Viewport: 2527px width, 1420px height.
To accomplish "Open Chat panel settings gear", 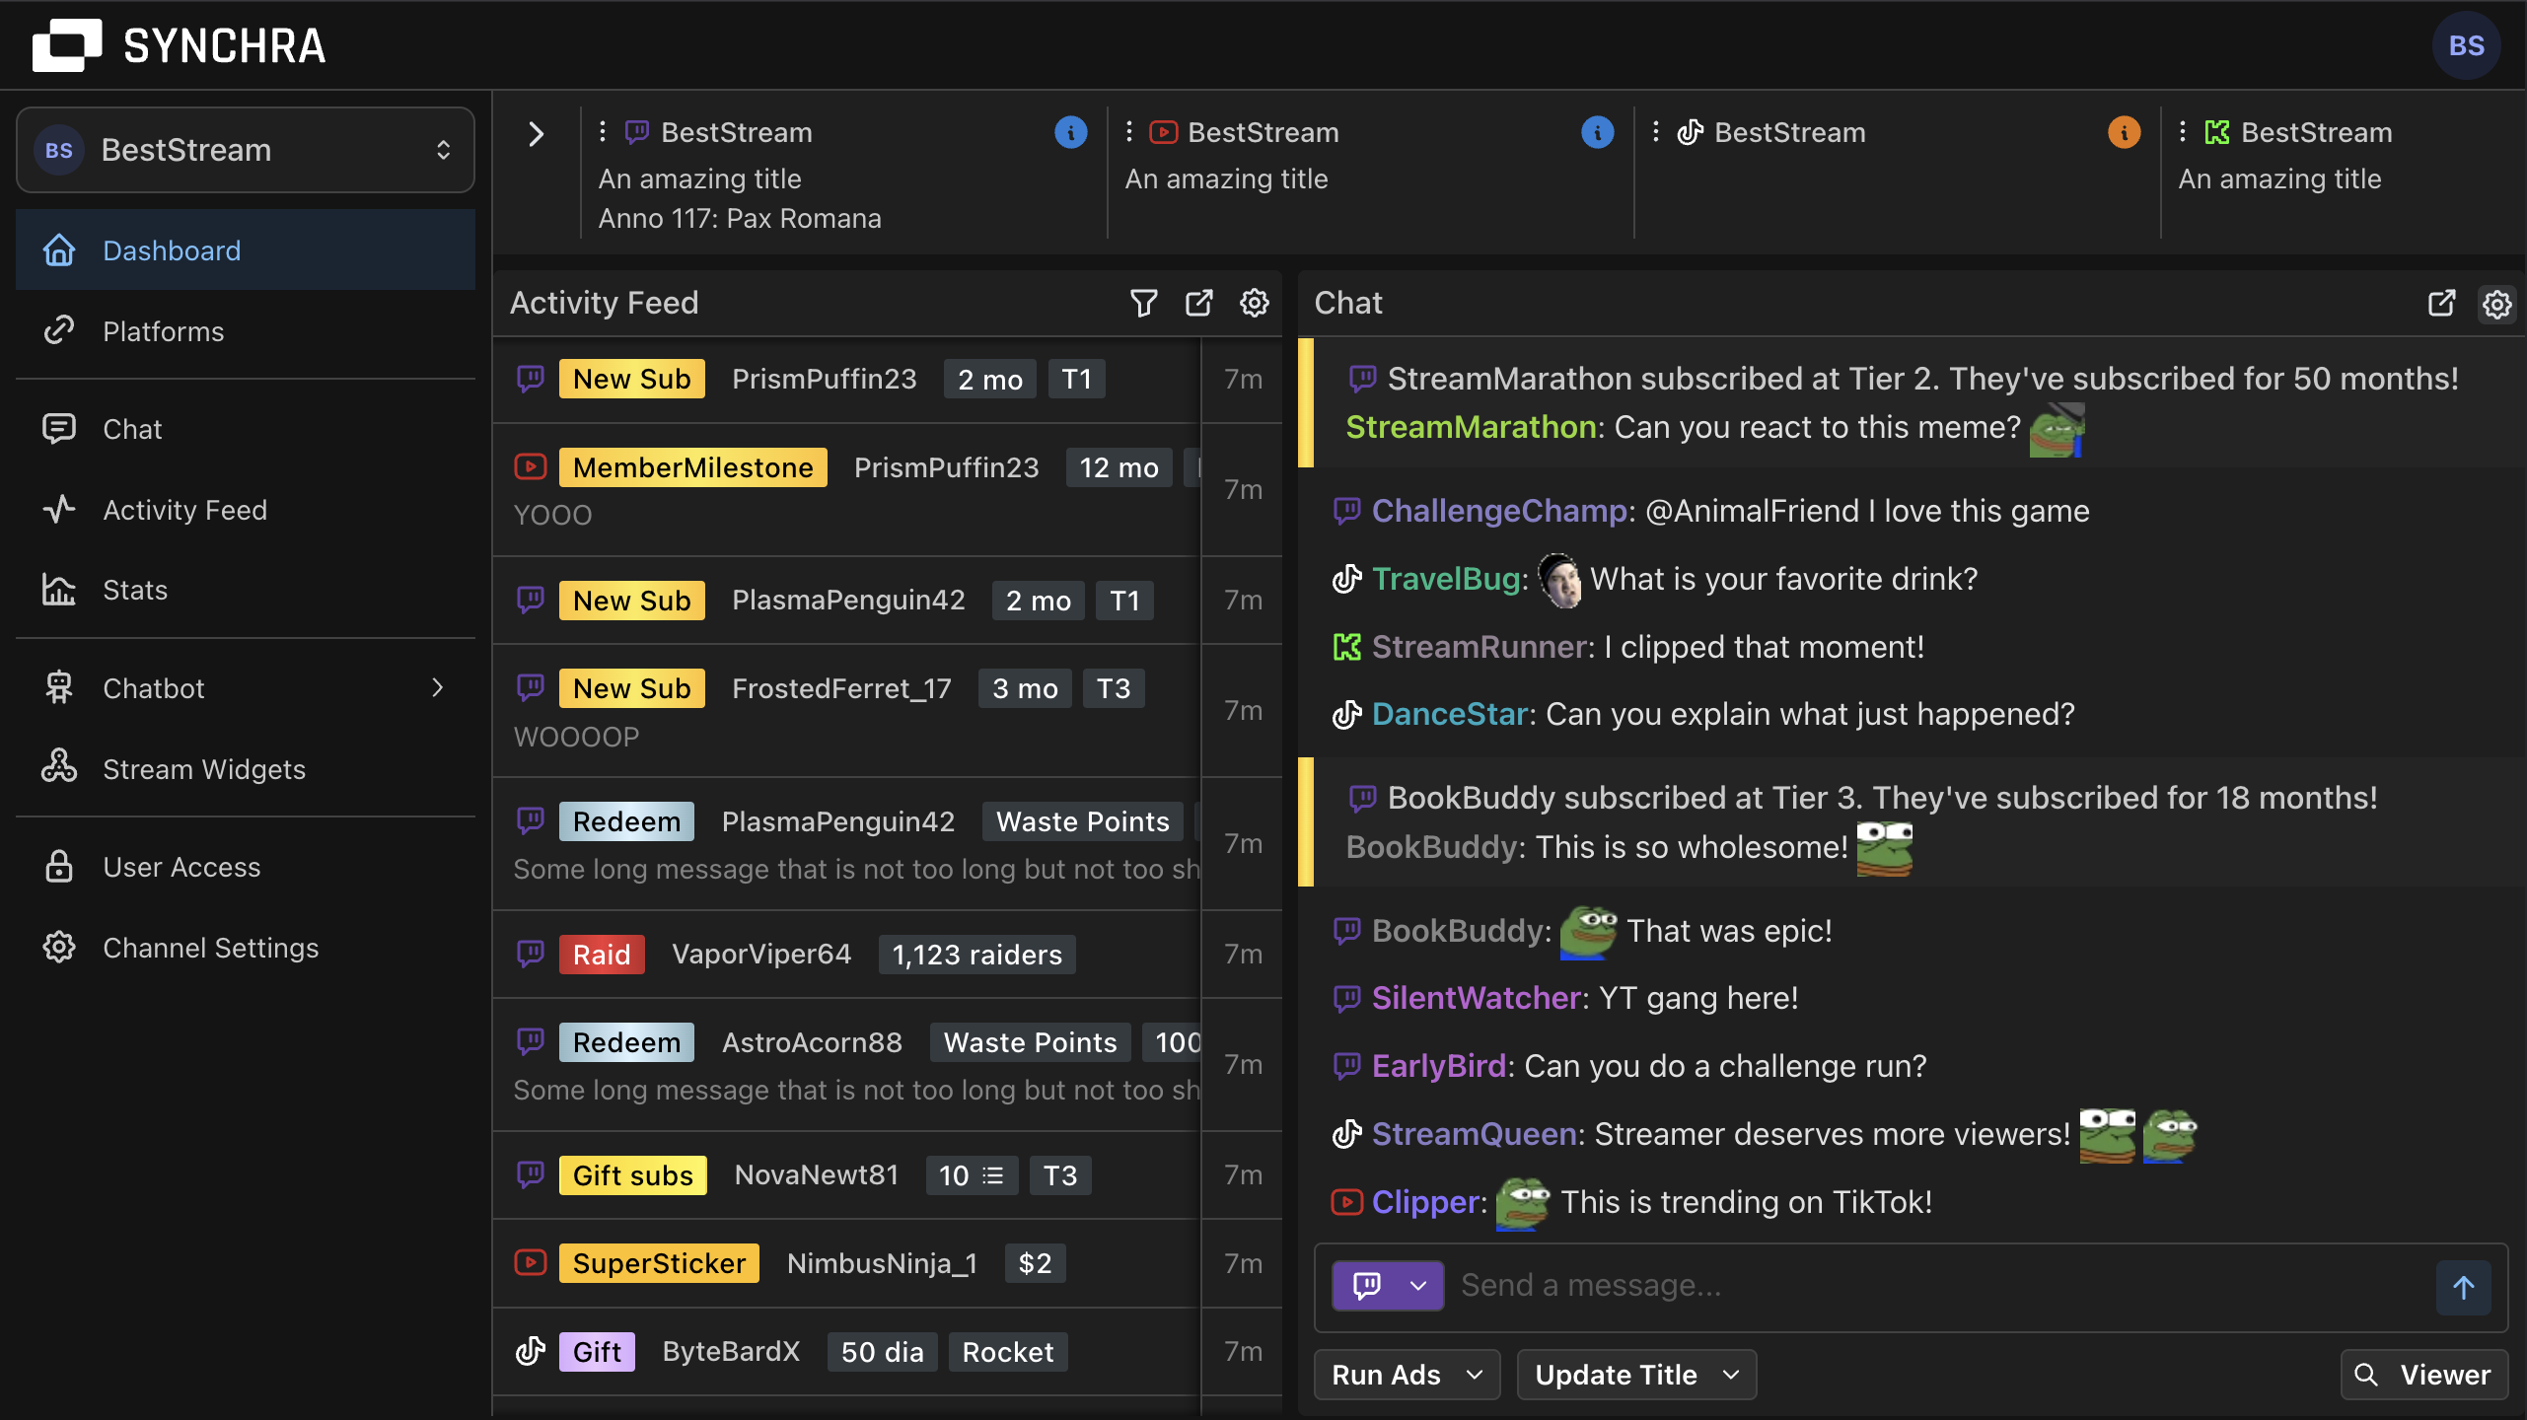I will point(2496,304).
